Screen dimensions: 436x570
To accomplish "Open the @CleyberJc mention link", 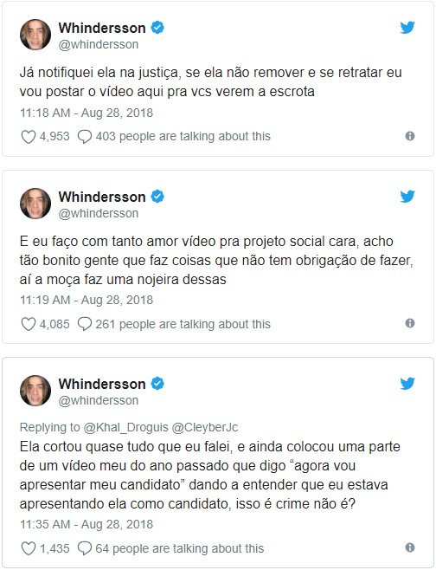I will coord(205,427).
